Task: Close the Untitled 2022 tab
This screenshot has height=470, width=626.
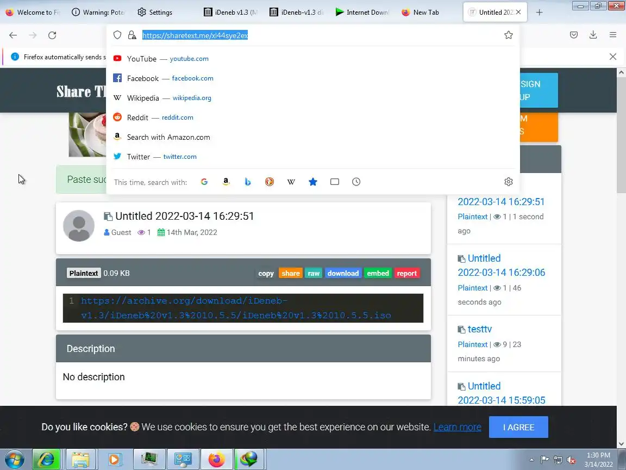Action: click(518, 13)
